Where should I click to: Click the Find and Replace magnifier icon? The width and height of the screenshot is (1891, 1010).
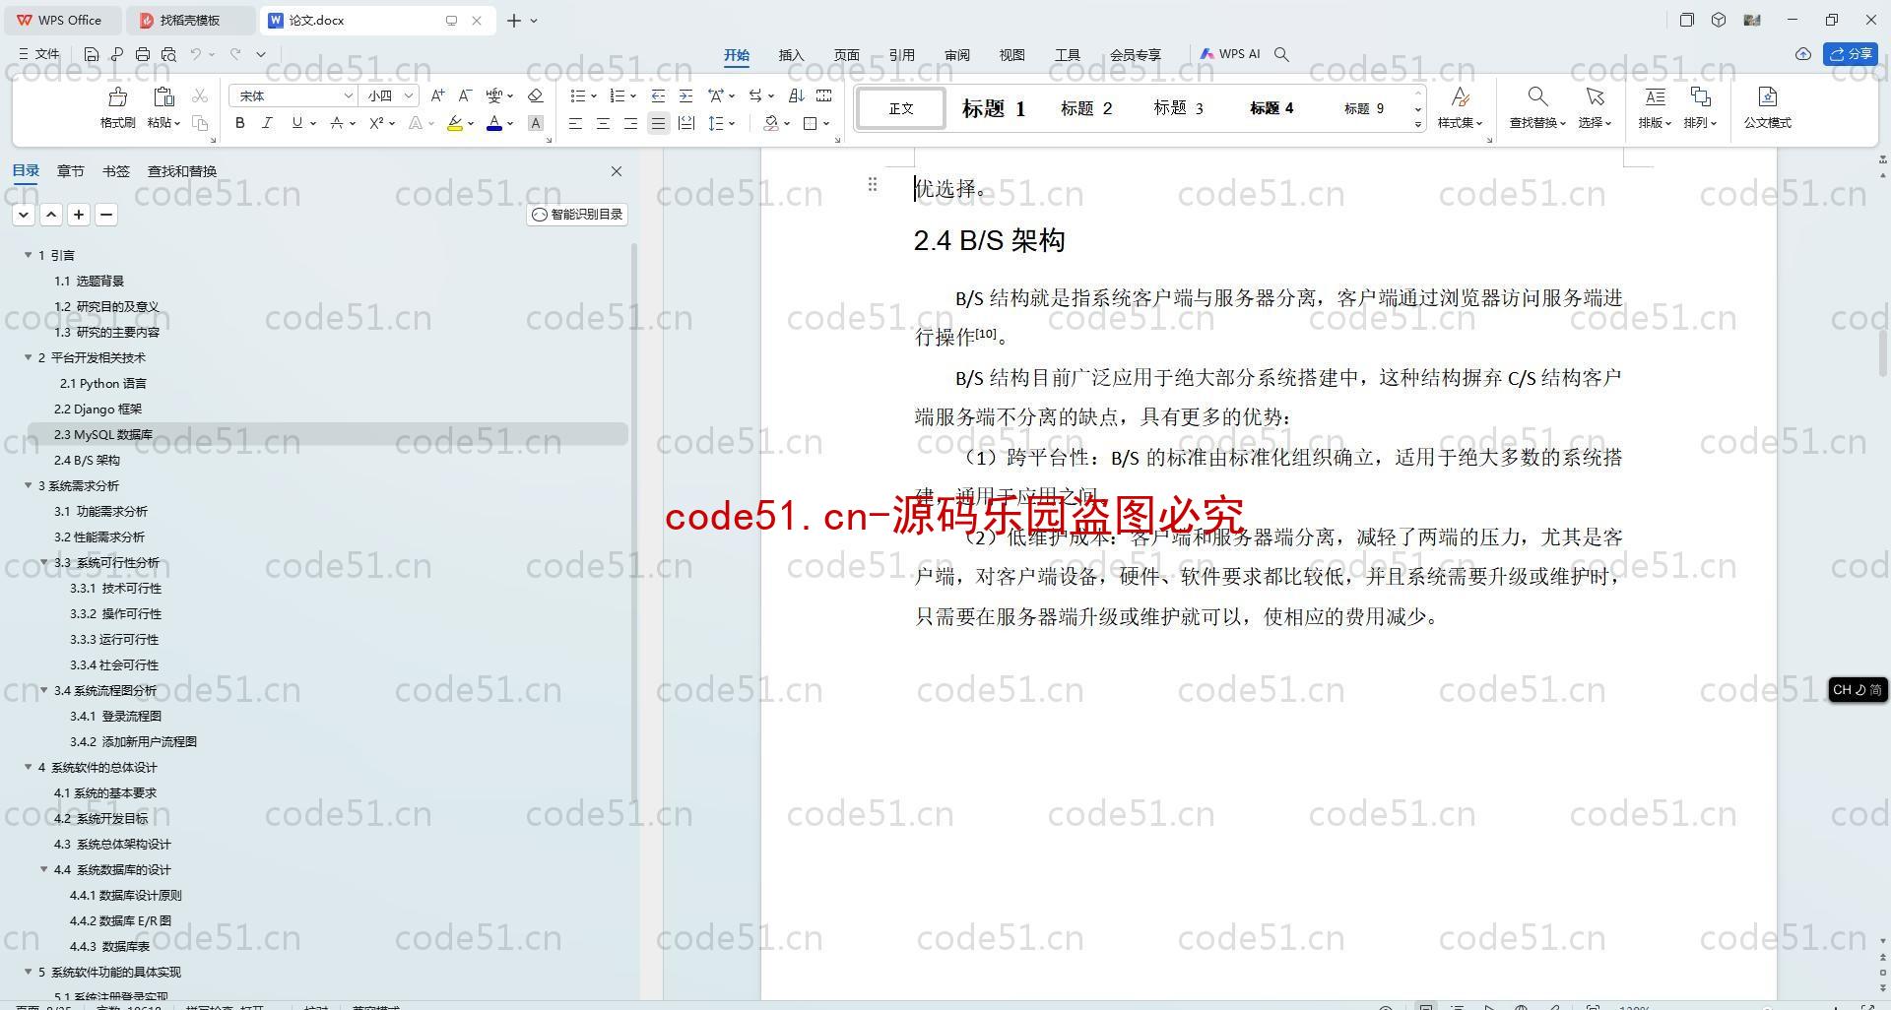(x=1536, y=96)
